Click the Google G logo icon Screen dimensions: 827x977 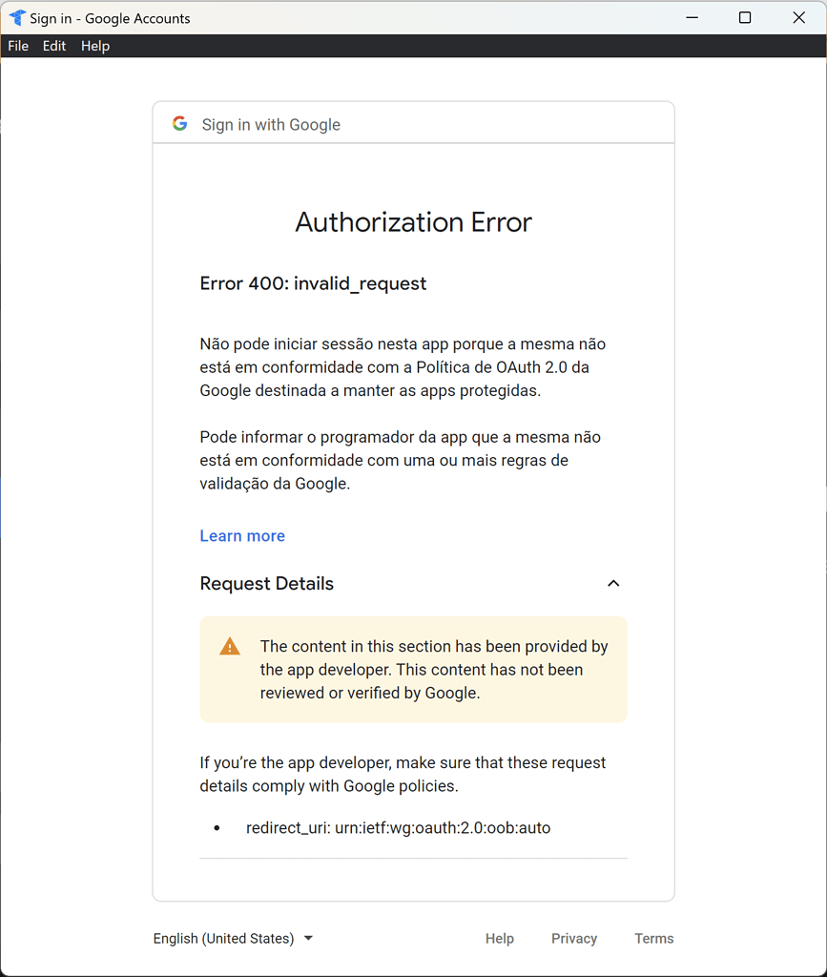point(179,123)
